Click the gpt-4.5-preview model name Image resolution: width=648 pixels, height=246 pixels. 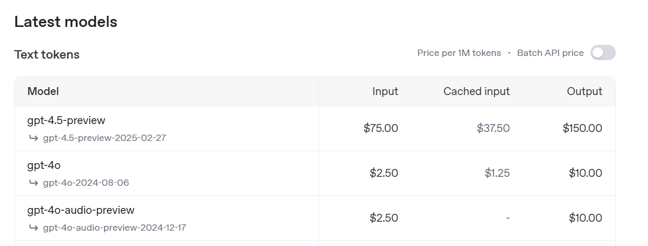[66, 120]
